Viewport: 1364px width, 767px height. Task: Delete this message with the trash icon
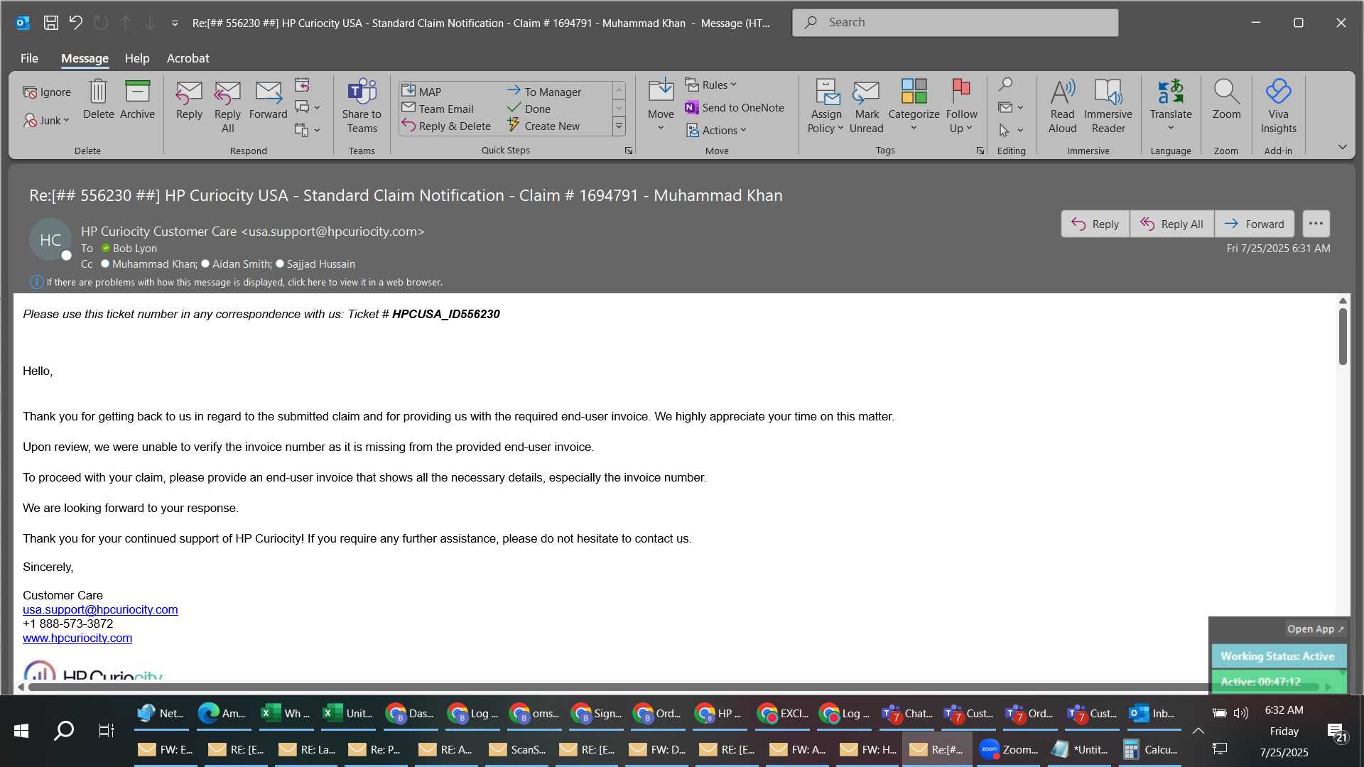tap(98, 99)
